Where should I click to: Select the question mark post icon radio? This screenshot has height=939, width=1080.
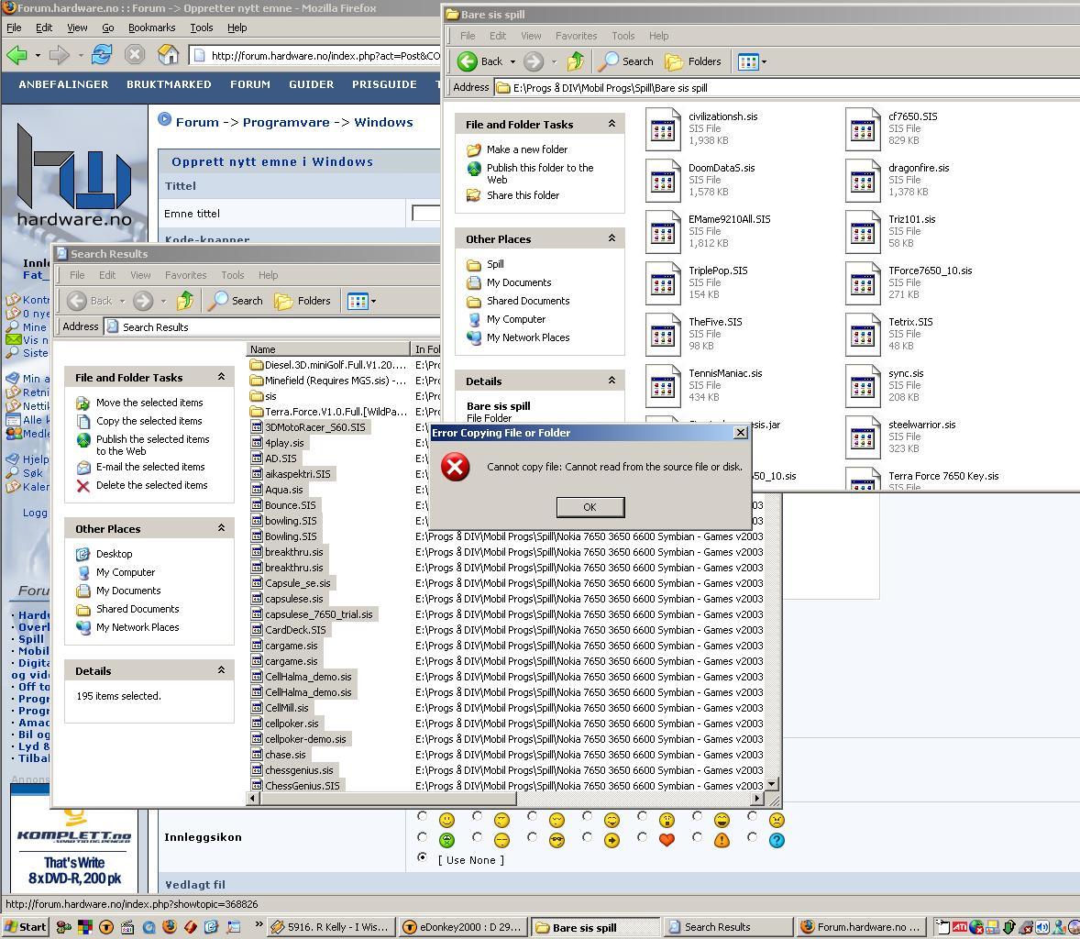point(752,837)
